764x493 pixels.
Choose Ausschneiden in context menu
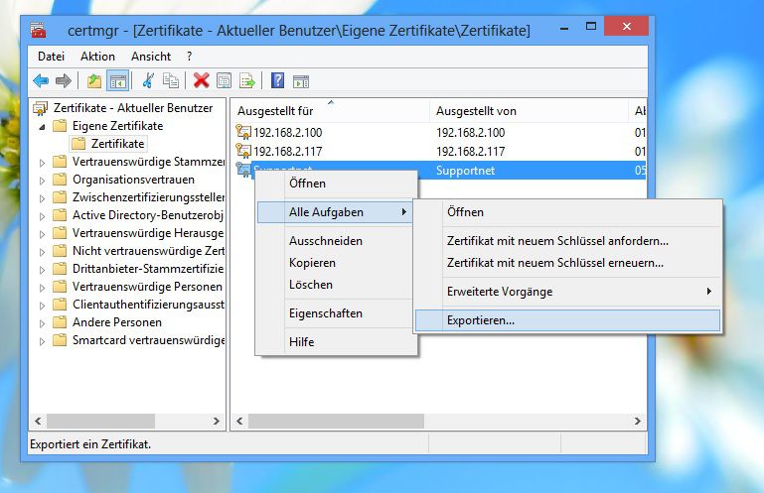click(x=336, y=241)
